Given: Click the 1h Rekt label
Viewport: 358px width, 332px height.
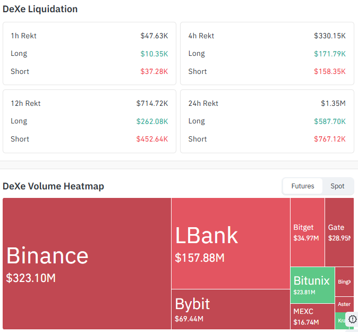Looking at the screenshot, I should pyautogui.click(x=23, y=36).
